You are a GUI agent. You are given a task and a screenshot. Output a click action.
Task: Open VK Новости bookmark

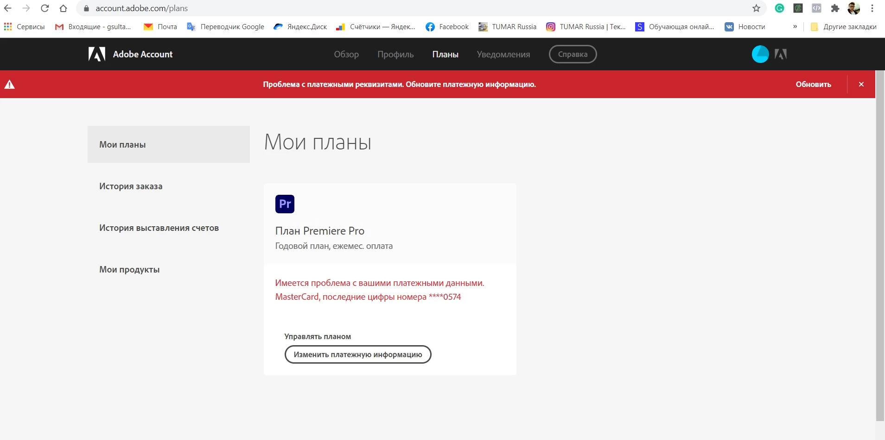(x=745, y=27)
